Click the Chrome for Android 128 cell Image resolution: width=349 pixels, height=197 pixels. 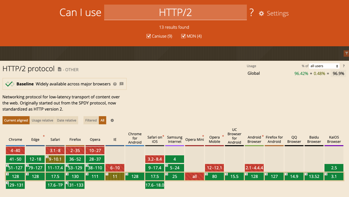coord(135,177)
